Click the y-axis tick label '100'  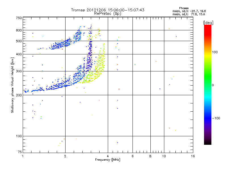[19, 136]
